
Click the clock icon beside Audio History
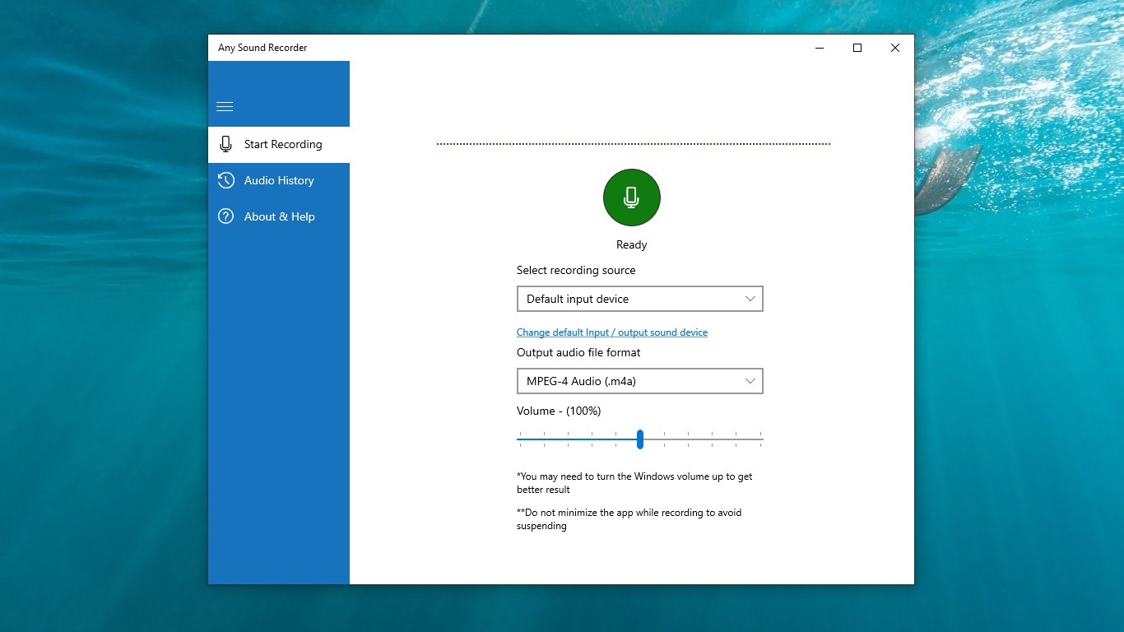tap(225, 180)
